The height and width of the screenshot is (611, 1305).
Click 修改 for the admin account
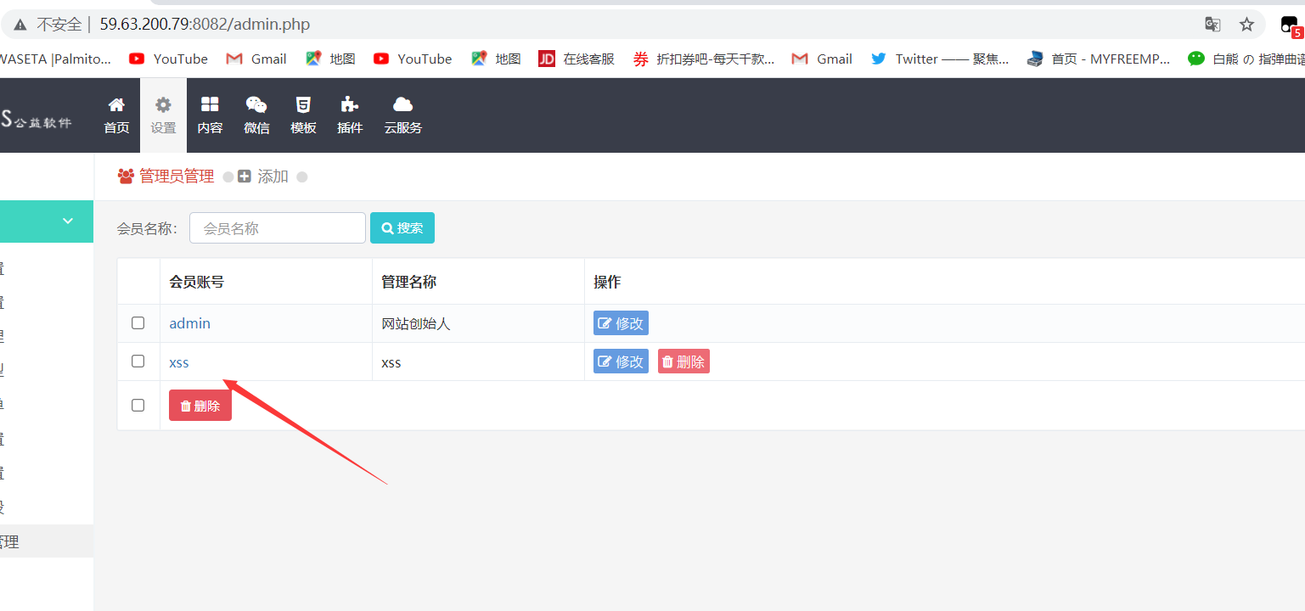point(621,323)
